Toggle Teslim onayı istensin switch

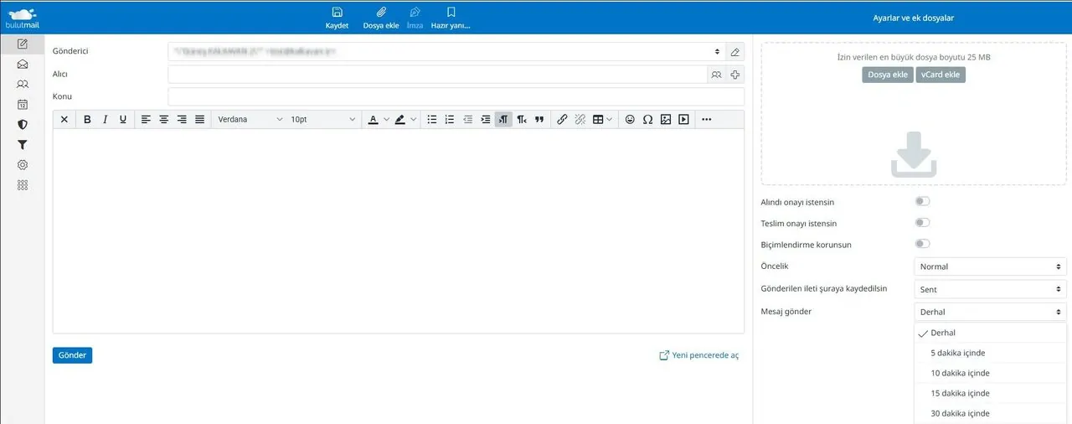point(922,222)
